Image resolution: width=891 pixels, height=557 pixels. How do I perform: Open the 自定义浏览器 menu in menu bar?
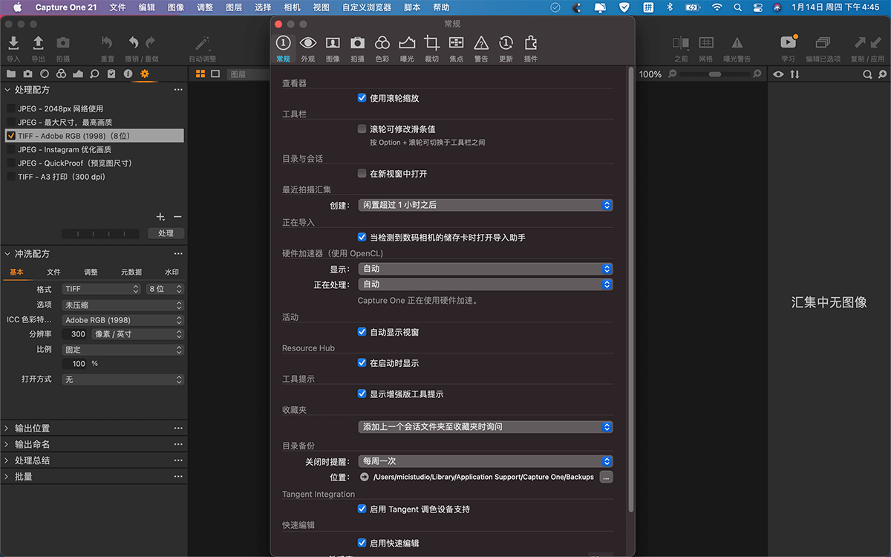pos(367,7)
